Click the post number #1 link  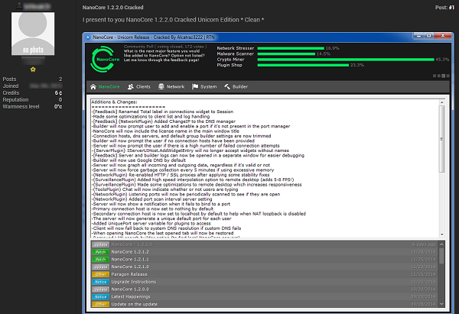[x=451, y=8]
